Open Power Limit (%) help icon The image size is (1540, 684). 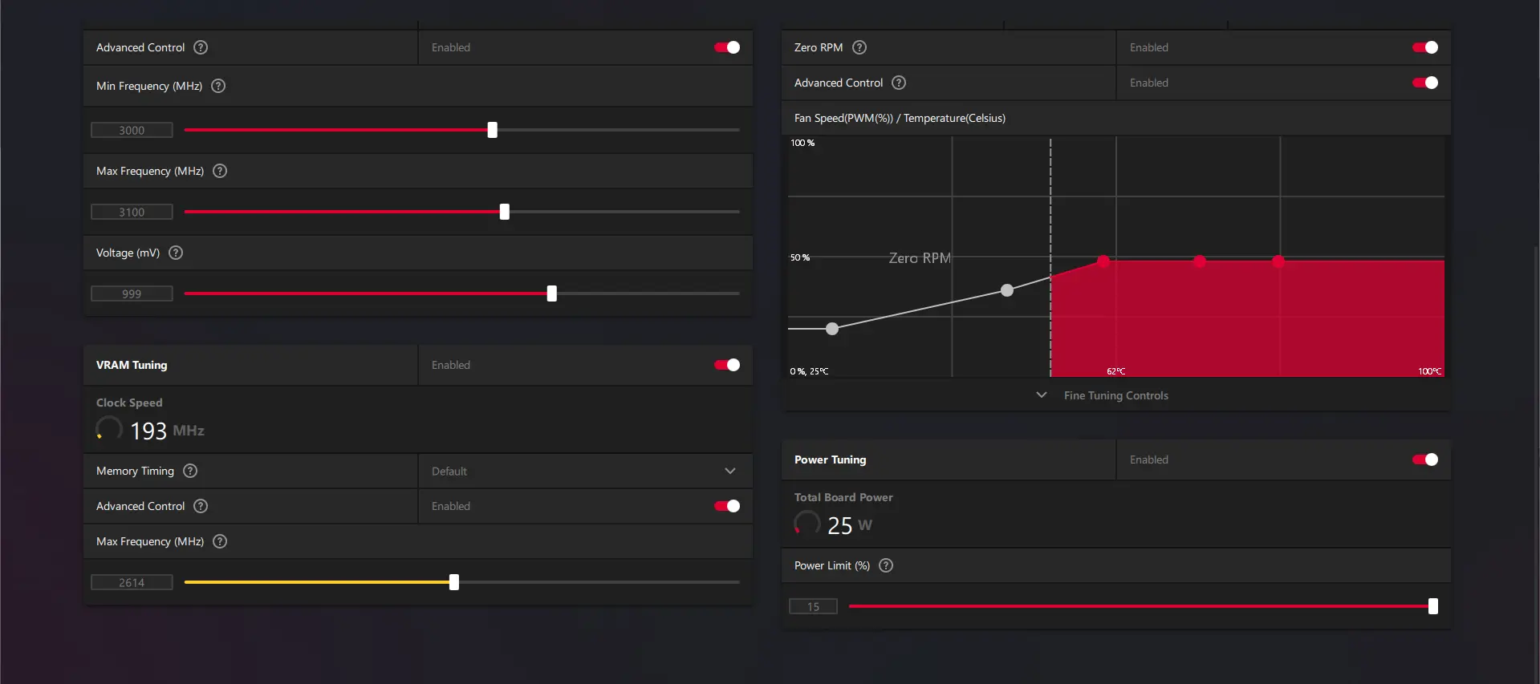click(x=886, y=565)
